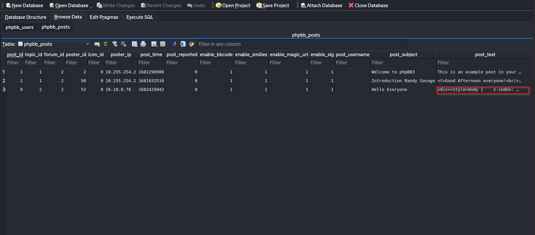
Task: Click the Close Database button
Action: [x=368, y=6]
